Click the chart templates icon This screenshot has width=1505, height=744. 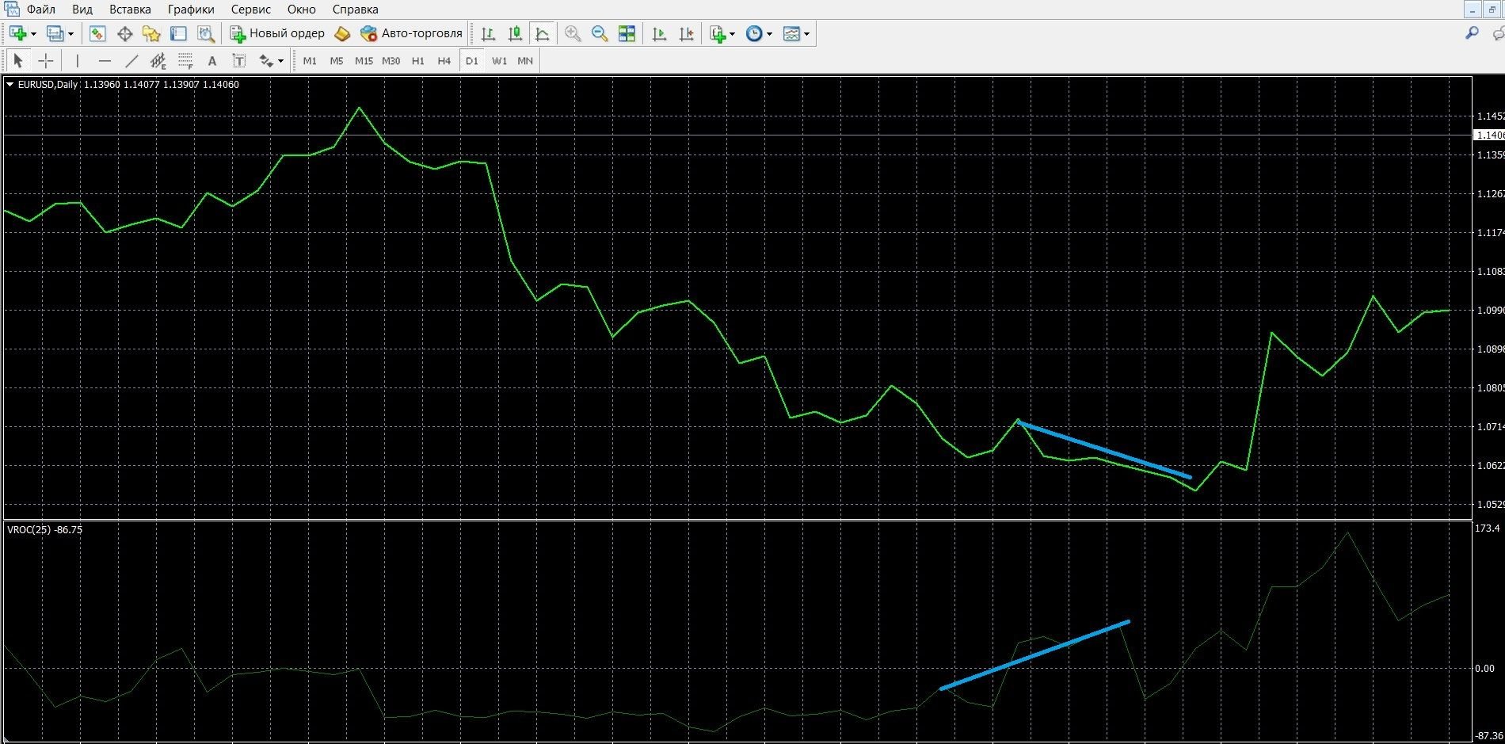791,33
